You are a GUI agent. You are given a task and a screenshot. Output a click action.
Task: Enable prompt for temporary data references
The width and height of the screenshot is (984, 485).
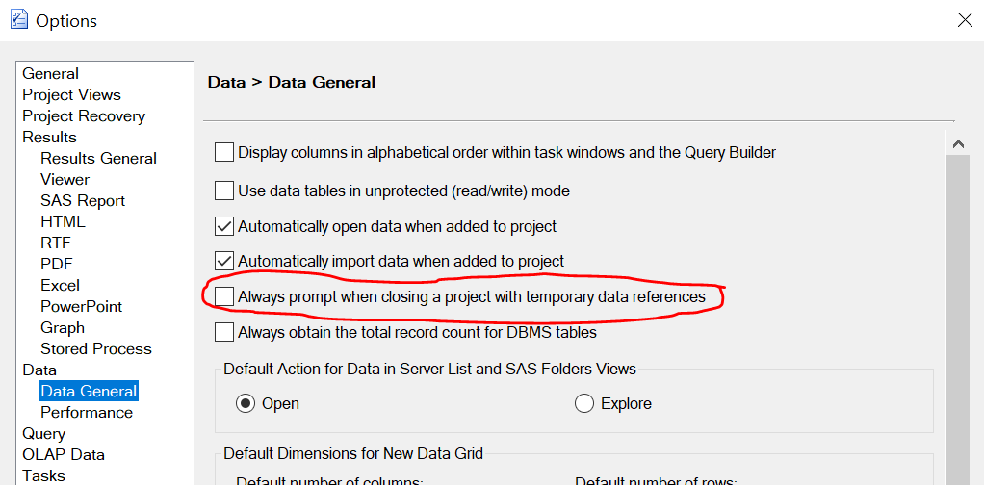coord(224,296)
